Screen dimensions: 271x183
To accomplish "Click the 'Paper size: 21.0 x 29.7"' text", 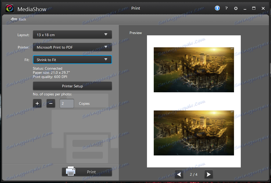I will 51,73.
